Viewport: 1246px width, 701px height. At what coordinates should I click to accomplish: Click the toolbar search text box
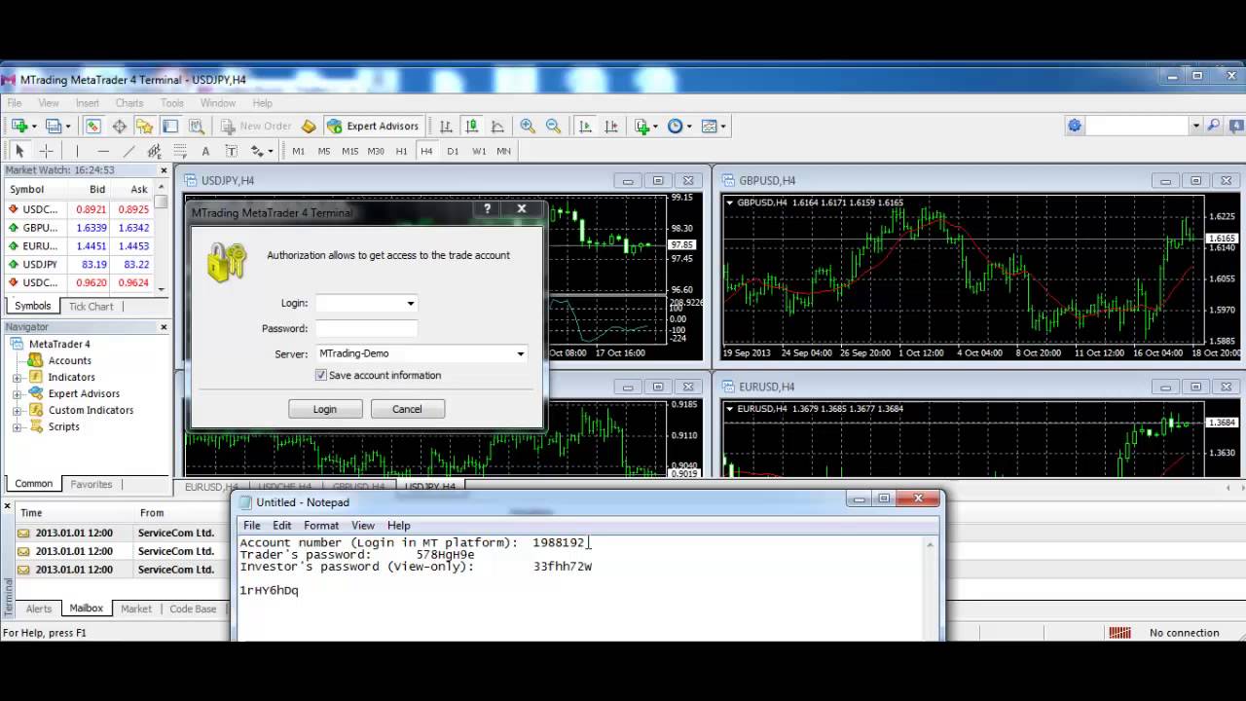click(1137, 126)
